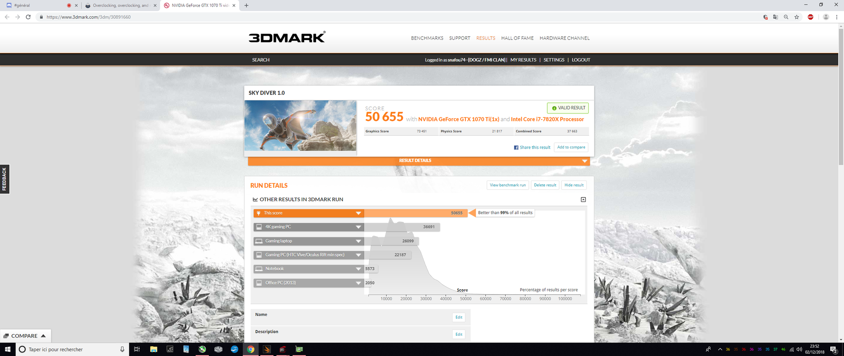Expand the This score dropdown arrow
This screenshot has width=844, height=356.
(x=358, y=213)
